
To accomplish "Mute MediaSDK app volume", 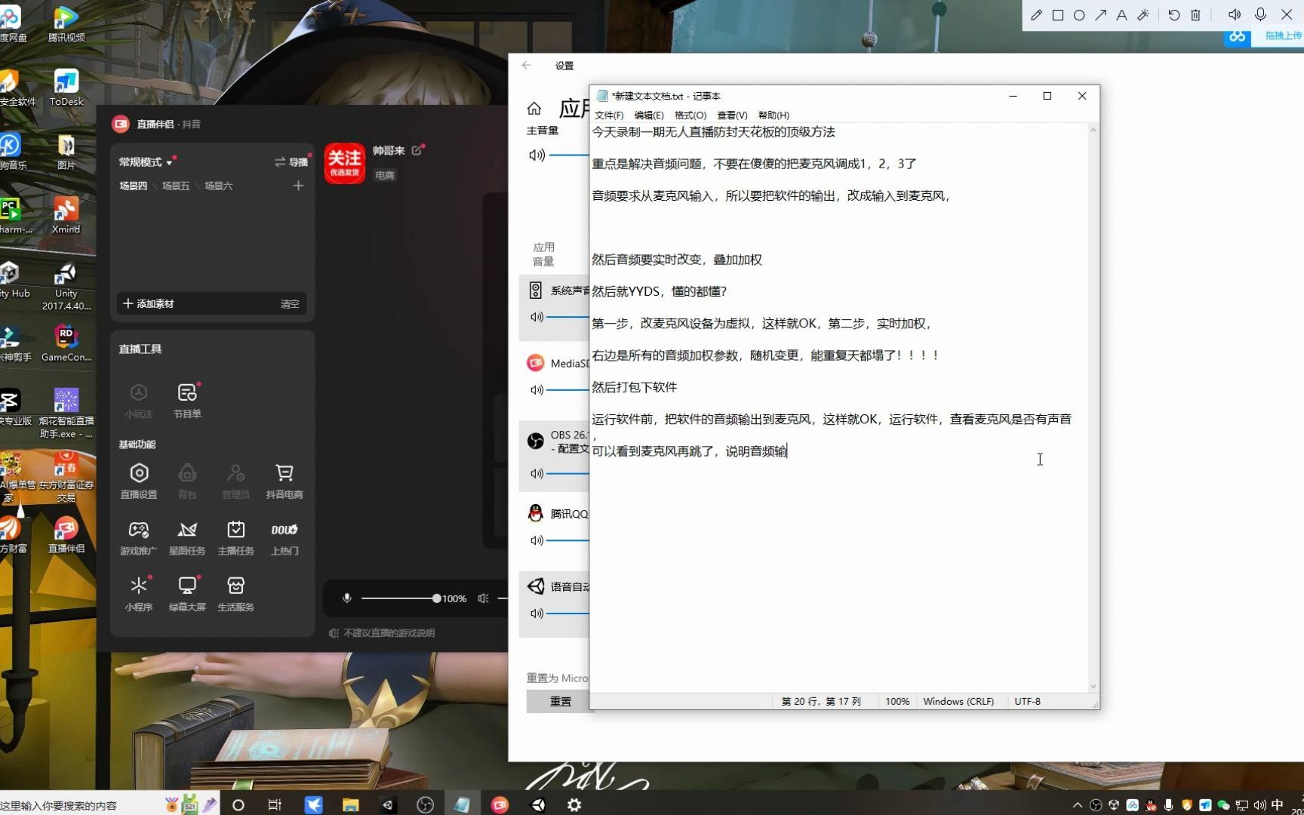I will pos(537,390).
